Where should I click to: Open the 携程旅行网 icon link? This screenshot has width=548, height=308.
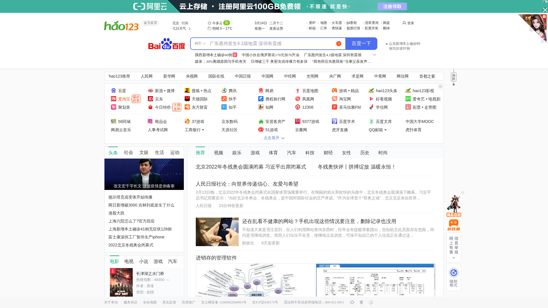click(x=261, y=99)
